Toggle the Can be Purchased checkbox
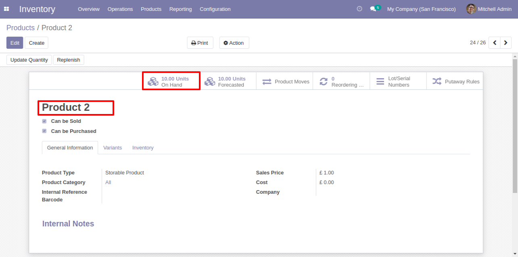518x257 pixels. [x=44, y=131]
